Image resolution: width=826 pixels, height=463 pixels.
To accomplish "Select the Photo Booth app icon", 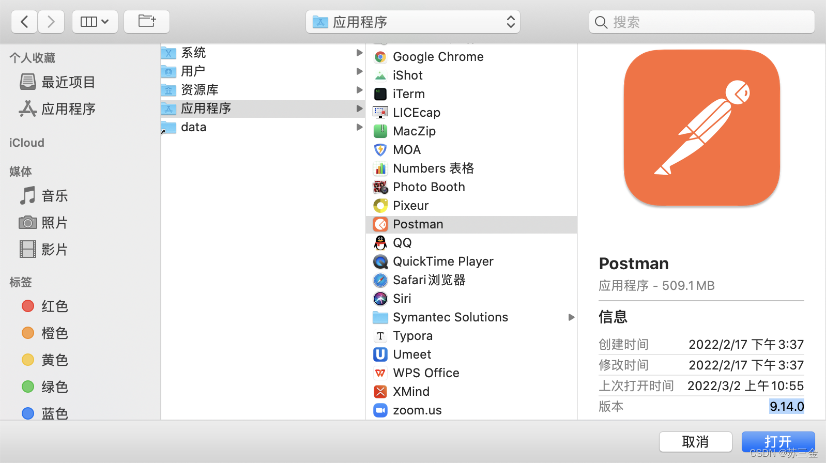I will 380,187.
